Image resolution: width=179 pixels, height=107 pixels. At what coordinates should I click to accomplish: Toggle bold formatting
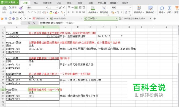tap(29, 12)
